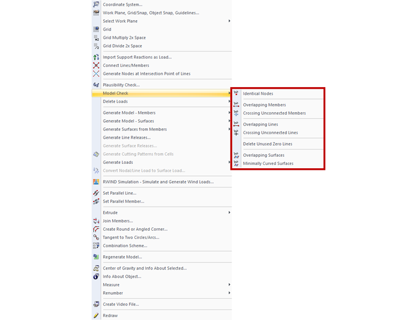Click the Minimally Curved Surfaces icon
Viewport: 417px width, 320px height.
pos(236,163)
